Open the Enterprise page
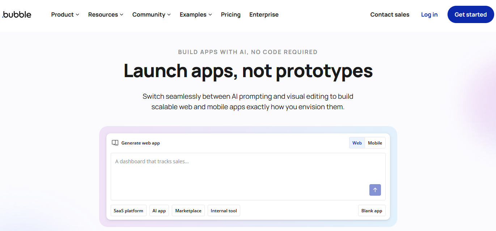The height and width of the screenshot is (231, 496). point(264,14)
